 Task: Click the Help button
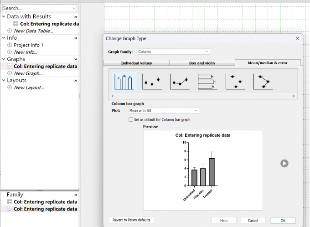coord(224,221)
